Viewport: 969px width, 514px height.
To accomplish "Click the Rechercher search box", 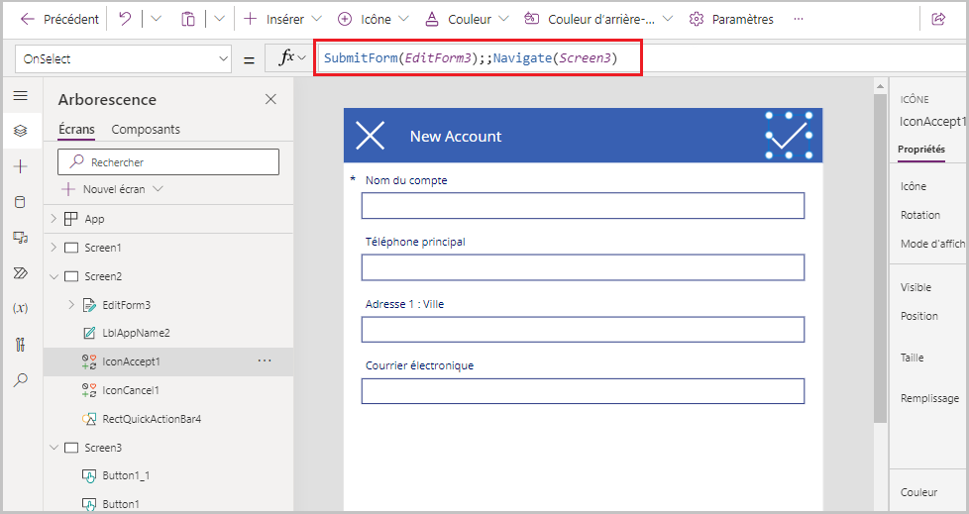I will coord(168,161).
